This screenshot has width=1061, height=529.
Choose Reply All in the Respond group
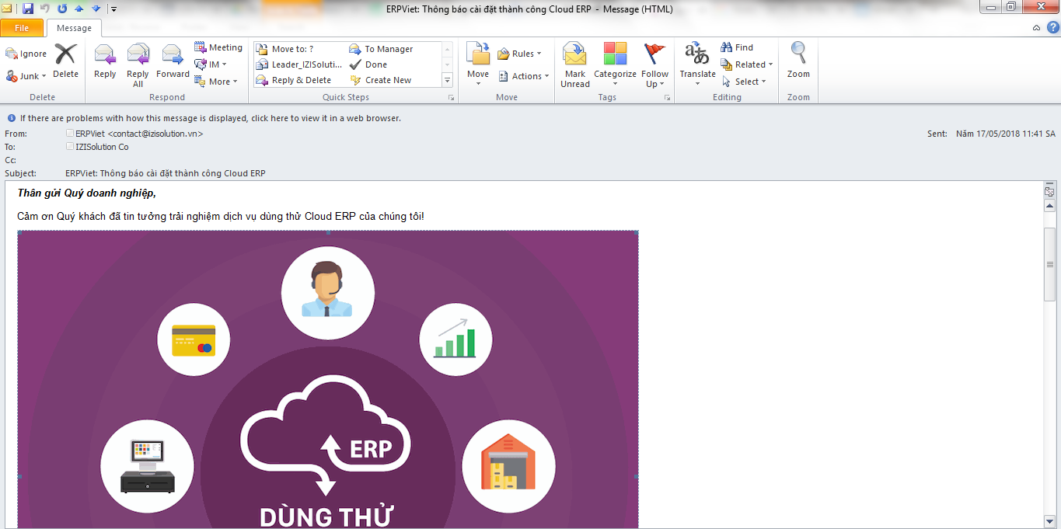[138, 65]
